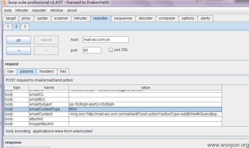Click the Burp Suite lightning title icon
The width and height of the screenshot is (249, 148).
coord(5,2)
